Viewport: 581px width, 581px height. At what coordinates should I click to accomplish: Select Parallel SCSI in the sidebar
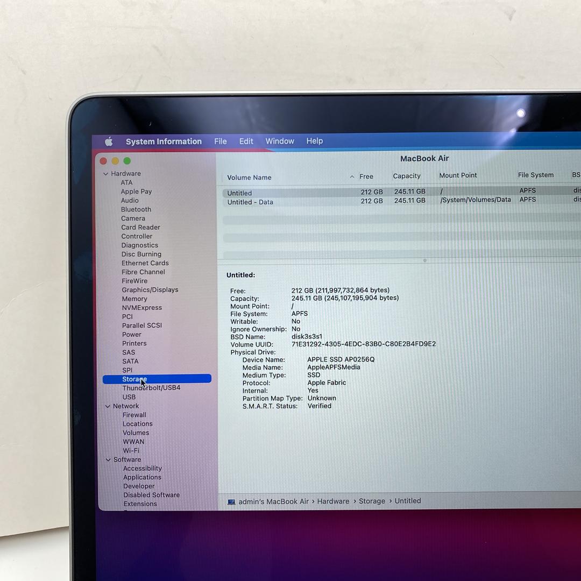pyautogui.click(x=142, y=325)
